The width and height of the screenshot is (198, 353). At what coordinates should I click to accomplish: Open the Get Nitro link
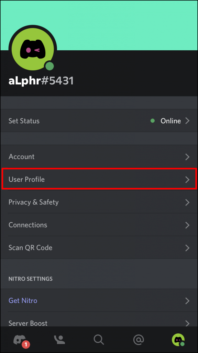point(23,300)
